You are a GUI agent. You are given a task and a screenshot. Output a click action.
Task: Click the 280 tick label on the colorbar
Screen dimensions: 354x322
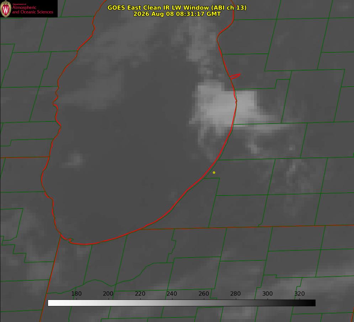pyautogui.click(x=236, y=294)
